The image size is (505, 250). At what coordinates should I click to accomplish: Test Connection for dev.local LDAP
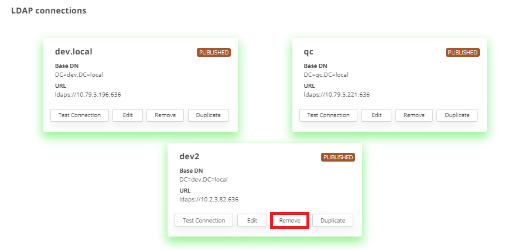(79, 115)
